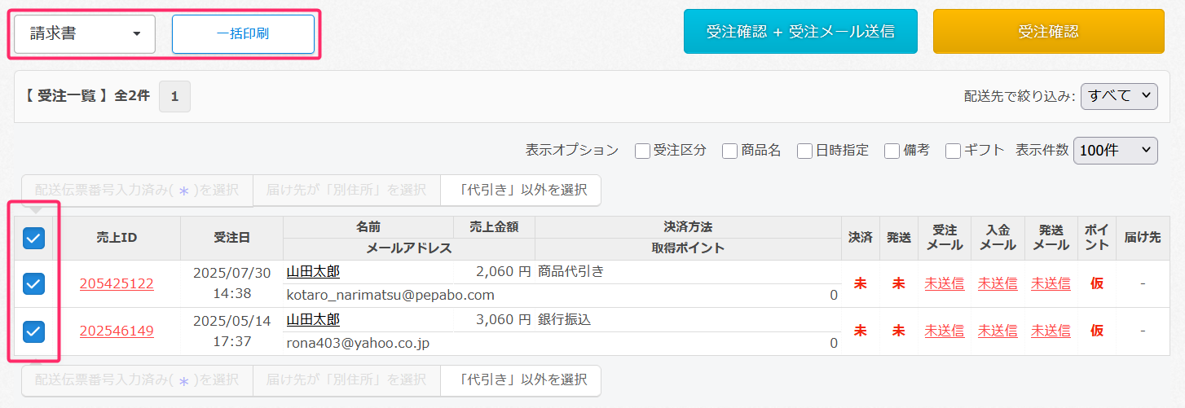Click 山田太郎 name in the first order row
Viewport: 1185px width, 408px height.
pos(313,272)
